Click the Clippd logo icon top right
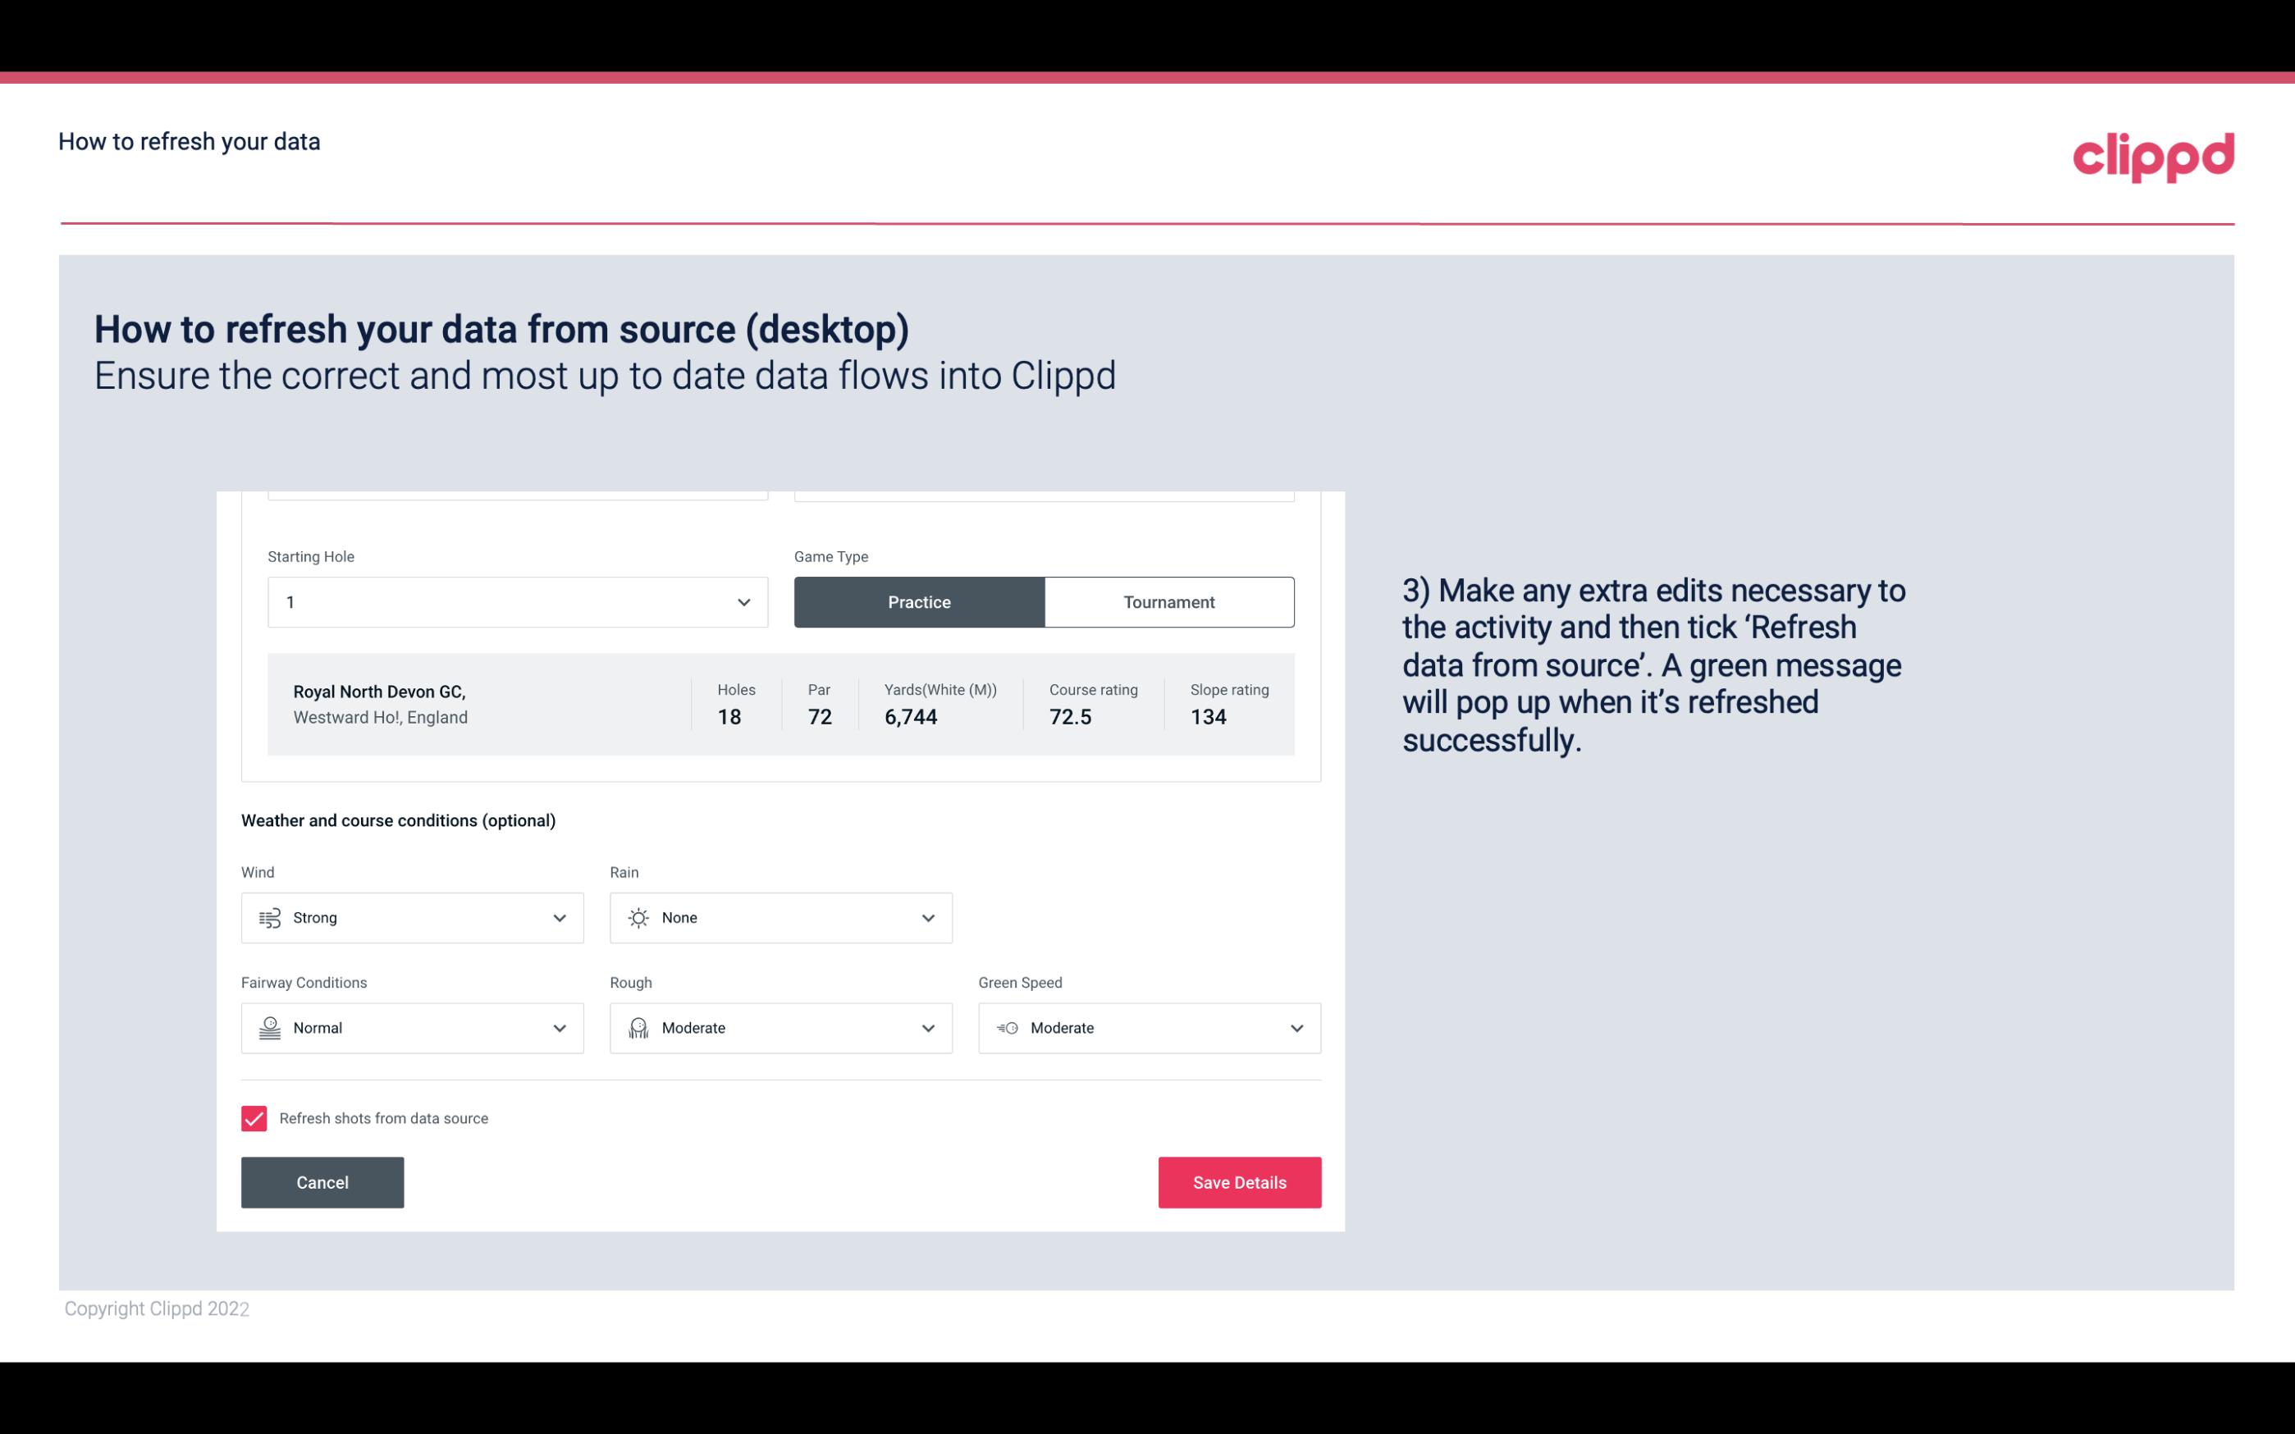This screenshot has height=1434, width=2295. (x=2153, y=155)
